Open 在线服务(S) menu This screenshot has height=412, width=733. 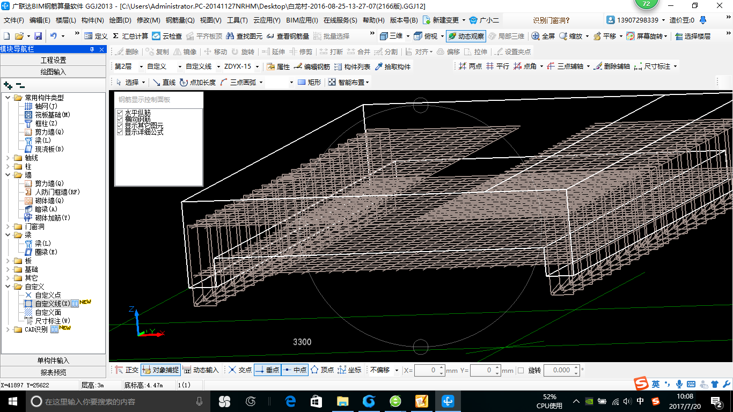tap(340, 20)
